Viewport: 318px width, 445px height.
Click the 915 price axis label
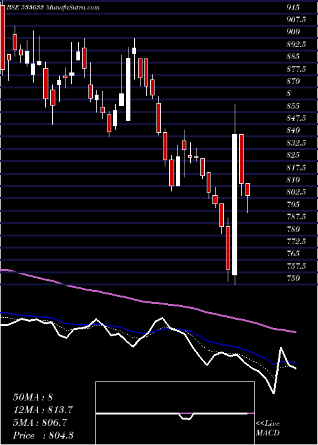click(293, 8)
